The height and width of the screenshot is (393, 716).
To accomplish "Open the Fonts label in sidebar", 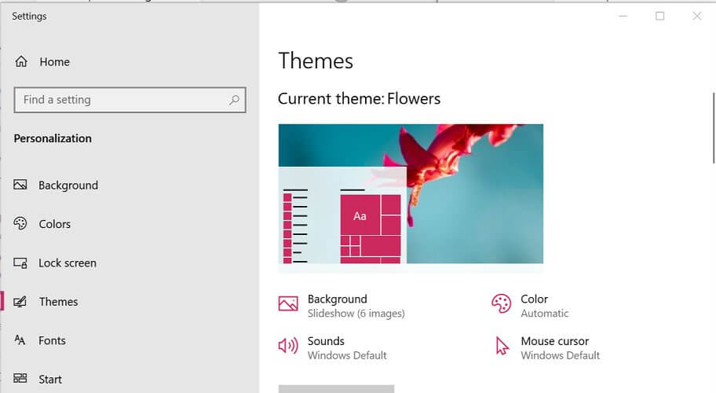I will point(52,340).
